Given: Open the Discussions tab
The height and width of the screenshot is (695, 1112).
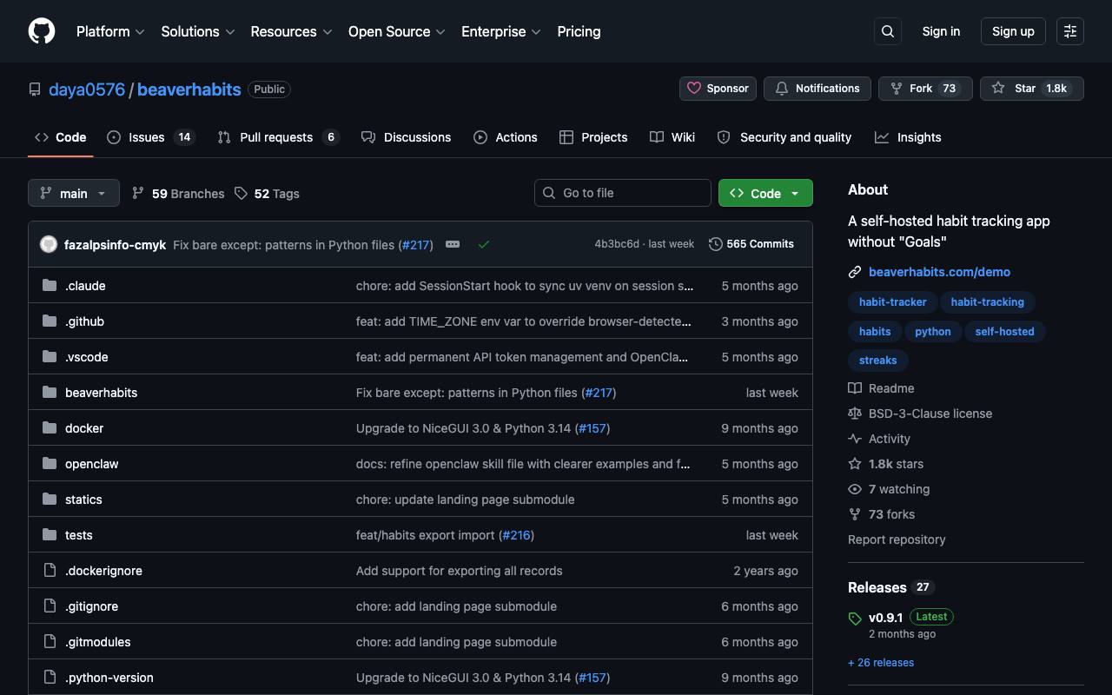Looking at the screenshot, I should coord(407,137).
